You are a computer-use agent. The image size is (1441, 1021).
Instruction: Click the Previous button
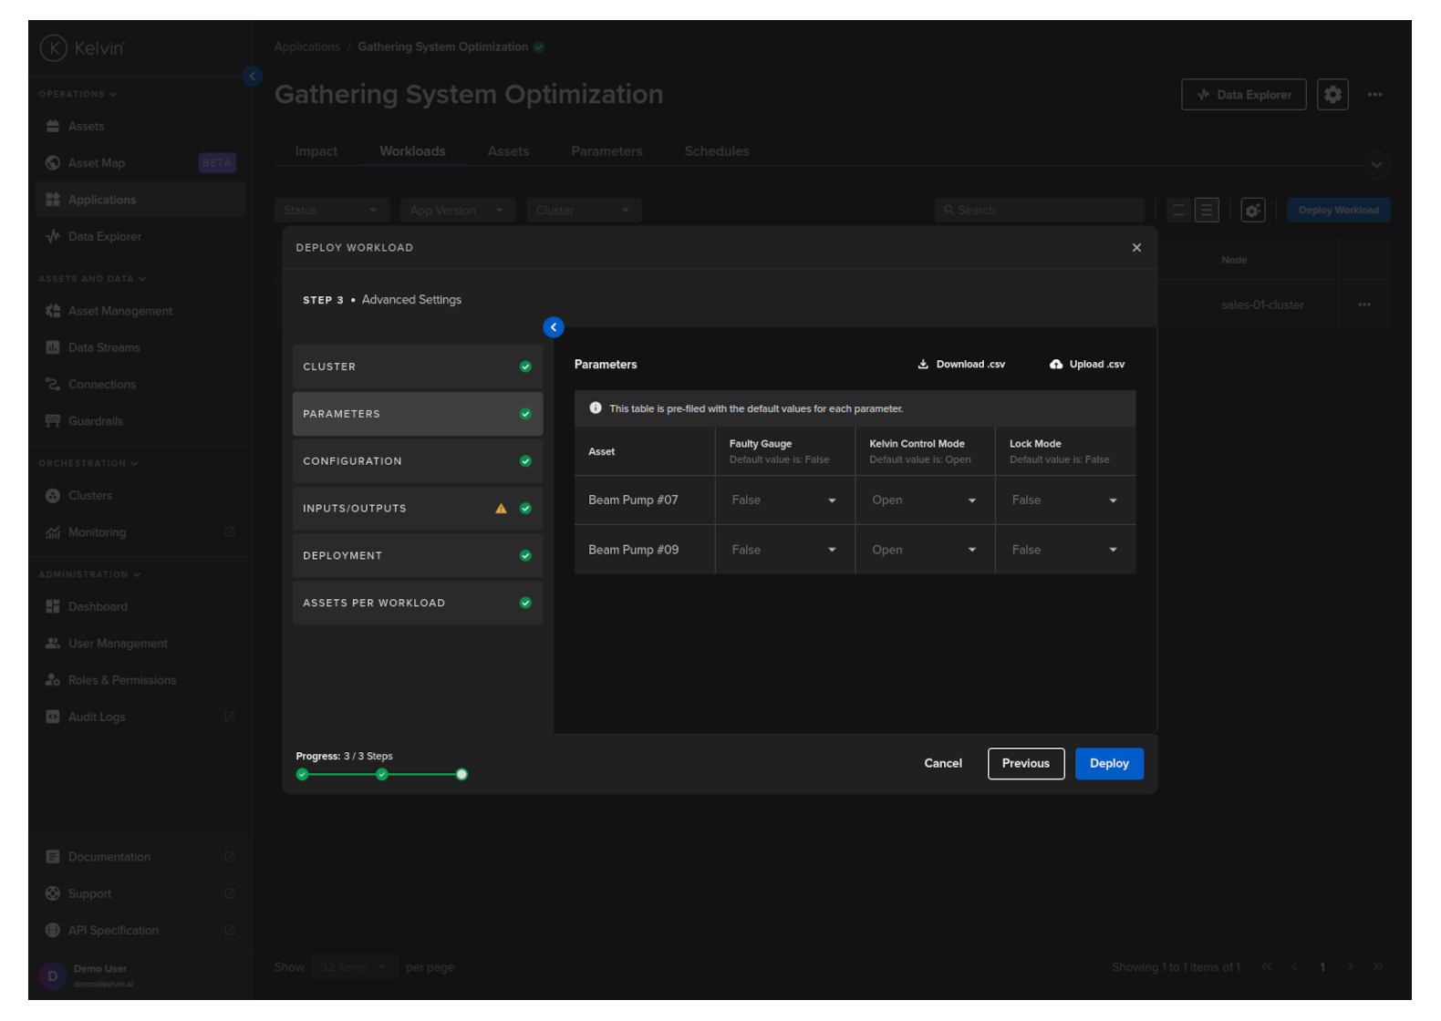(1025, 764)
